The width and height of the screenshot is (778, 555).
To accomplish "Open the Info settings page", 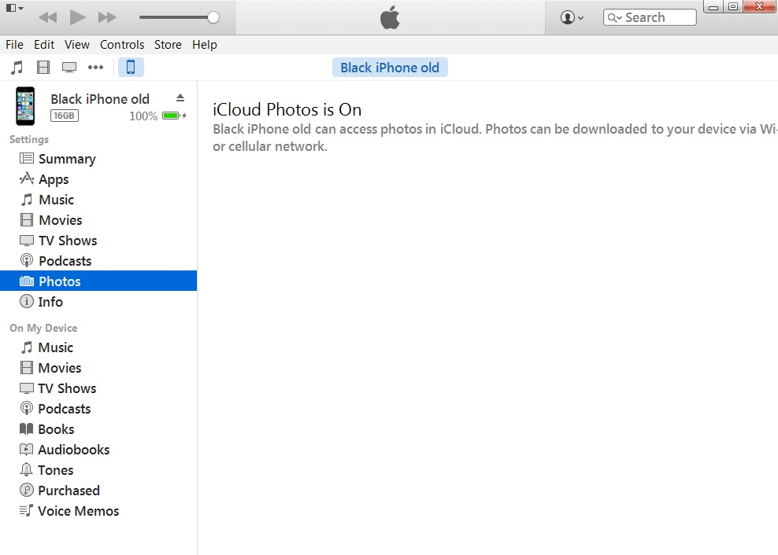I will (x=50, y=301).
